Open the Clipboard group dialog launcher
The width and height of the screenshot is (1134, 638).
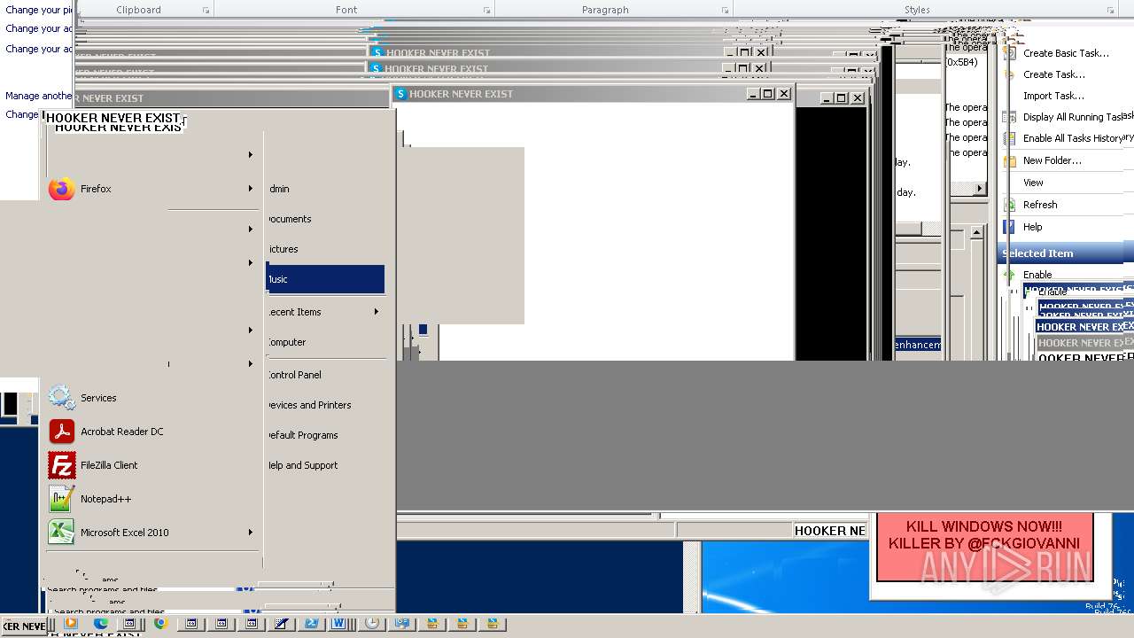pyautogui.click(x=206, y=11)
